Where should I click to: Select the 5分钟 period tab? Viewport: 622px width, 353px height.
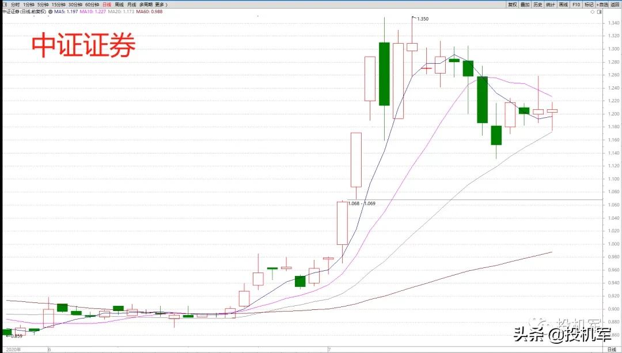[x=43, y=5]
